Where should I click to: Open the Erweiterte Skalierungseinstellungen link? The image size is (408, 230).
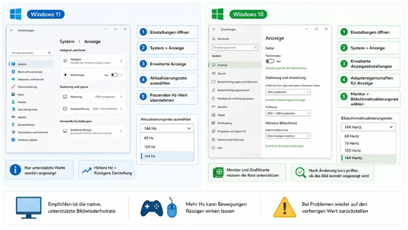[x=286, y=100]
